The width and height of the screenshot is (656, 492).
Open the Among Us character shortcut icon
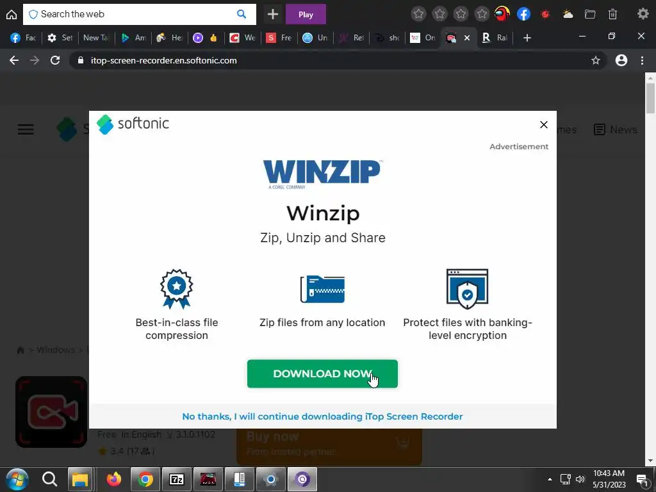tap(502, 14)
